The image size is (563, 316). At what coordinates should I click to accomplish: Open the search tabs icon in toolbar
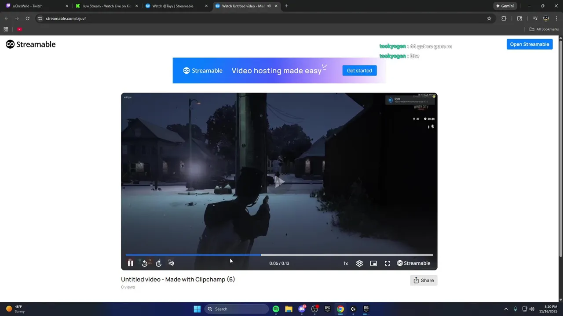[519, 18]
